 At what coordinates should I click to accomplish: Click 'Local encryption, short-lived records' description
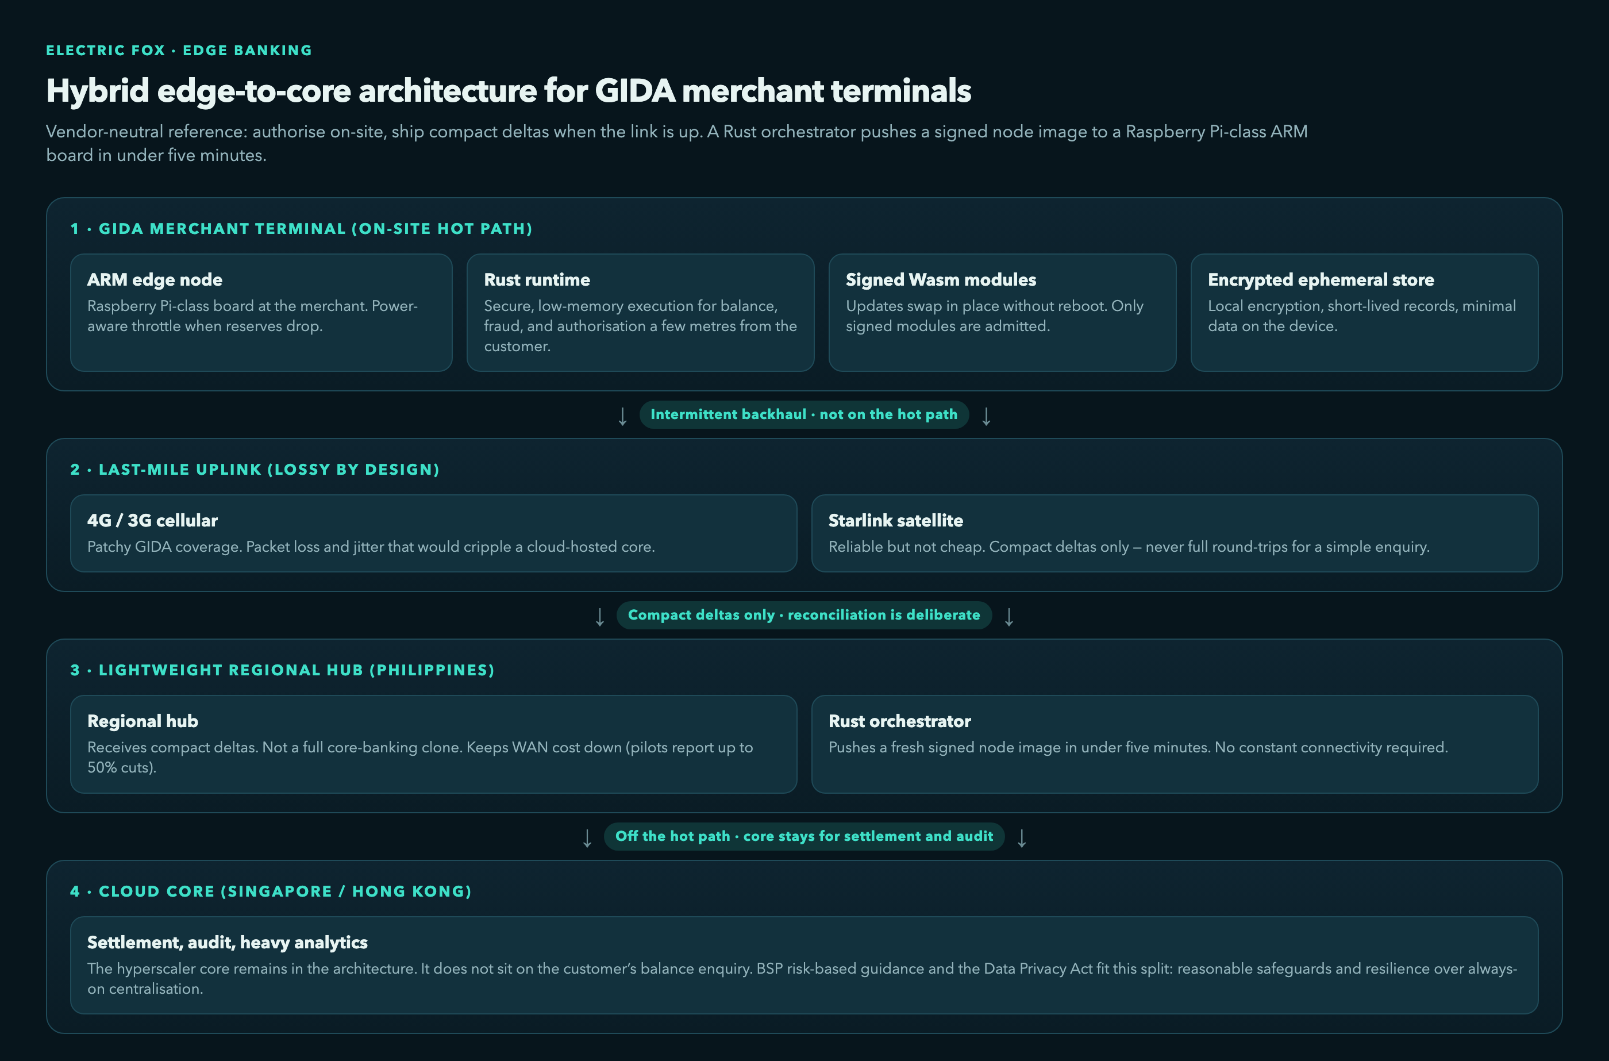(x=1361, y=316)
